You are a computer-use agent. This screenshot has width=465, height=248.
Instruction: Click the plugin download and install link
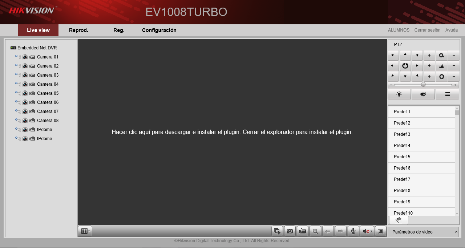(232, 132)
